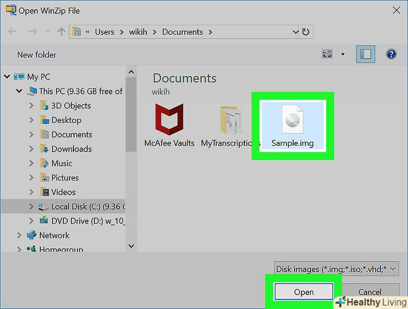The width and height of the screenshot is (408, 309).
Task: Change view layout icon
Action: [327, 54]
